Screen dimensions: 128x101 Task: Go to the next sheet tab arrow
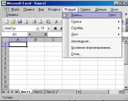point(12,92)
